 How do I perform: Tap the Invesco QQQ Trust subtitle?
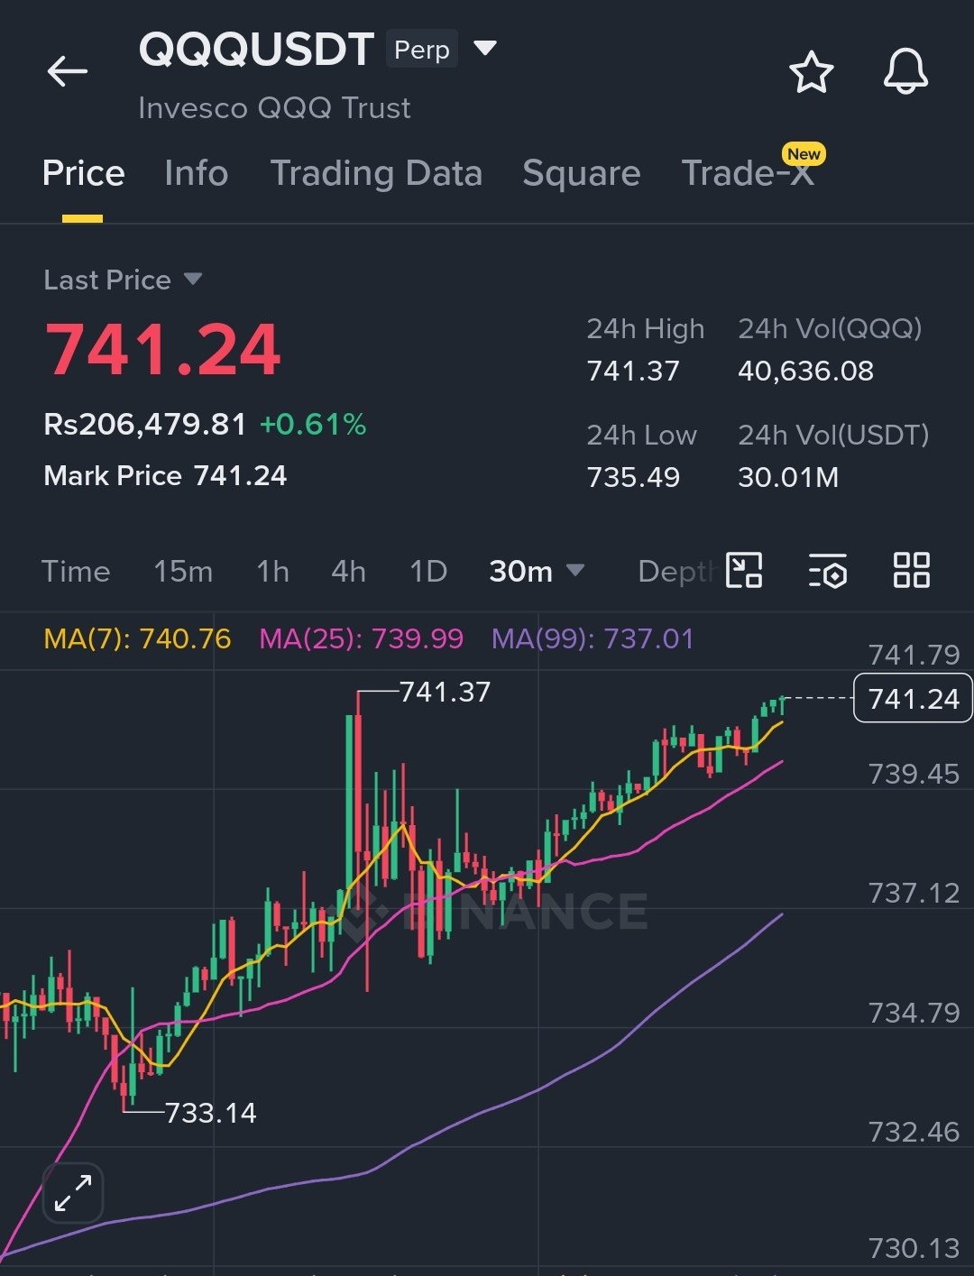[274, 108]
